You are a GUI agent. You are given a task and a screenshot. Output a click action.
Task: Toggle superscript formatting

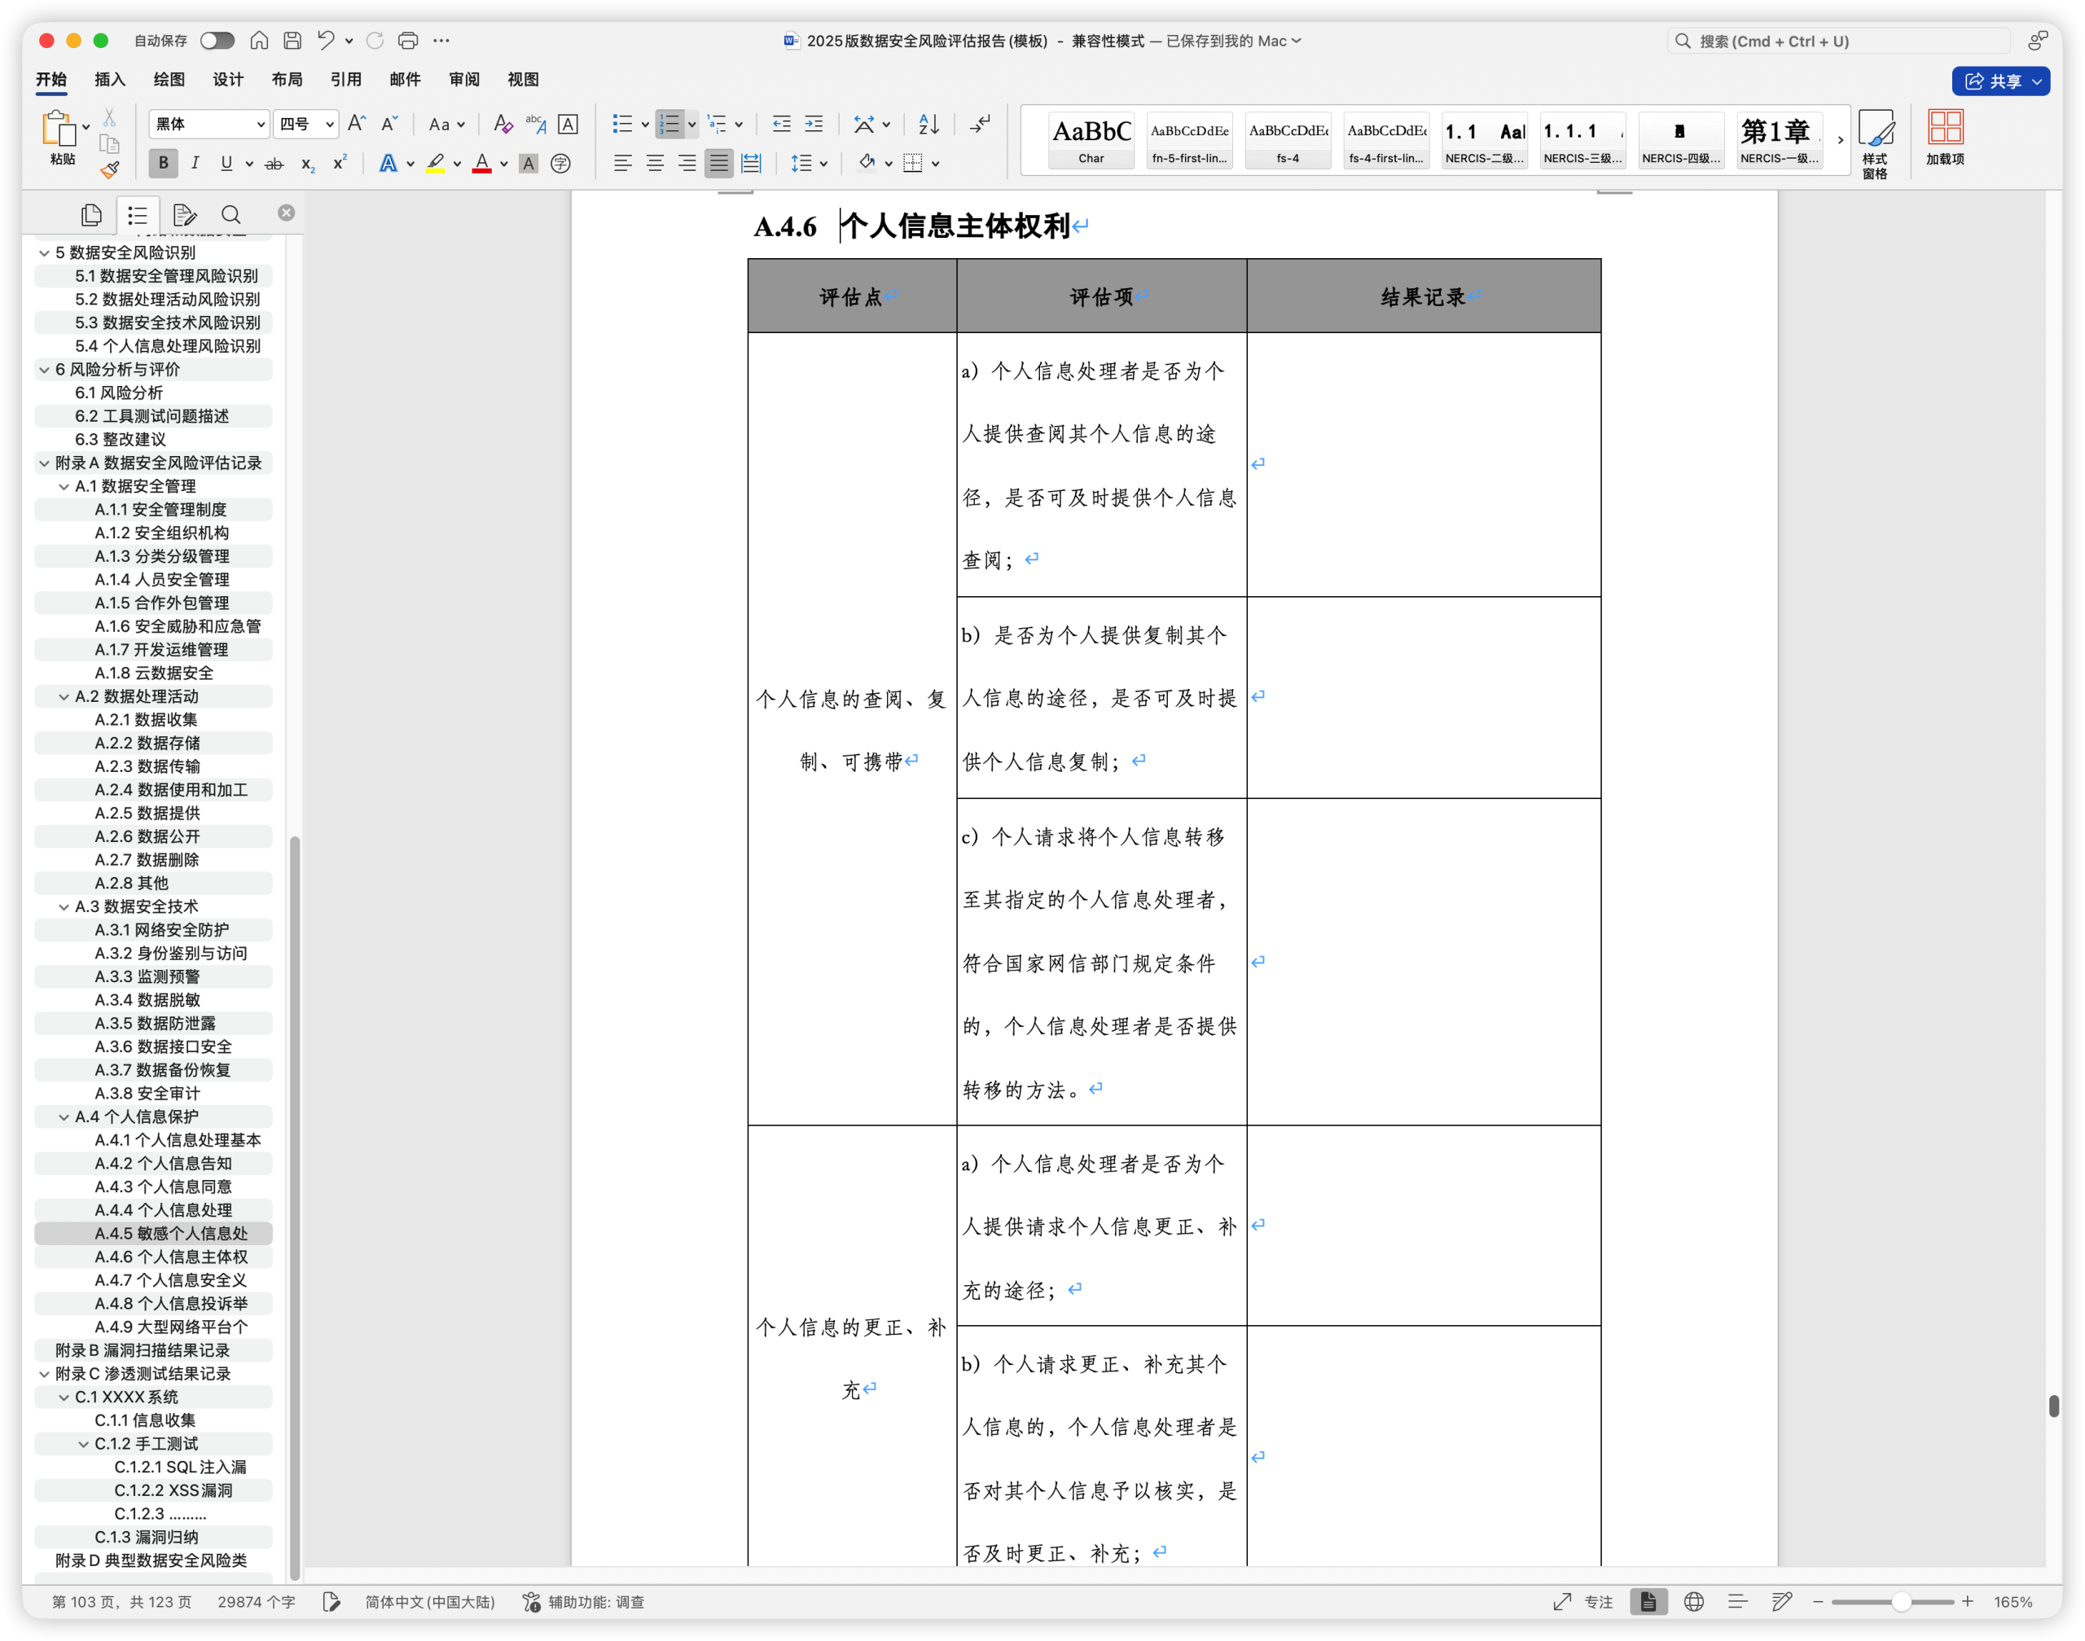click(339, 164)
